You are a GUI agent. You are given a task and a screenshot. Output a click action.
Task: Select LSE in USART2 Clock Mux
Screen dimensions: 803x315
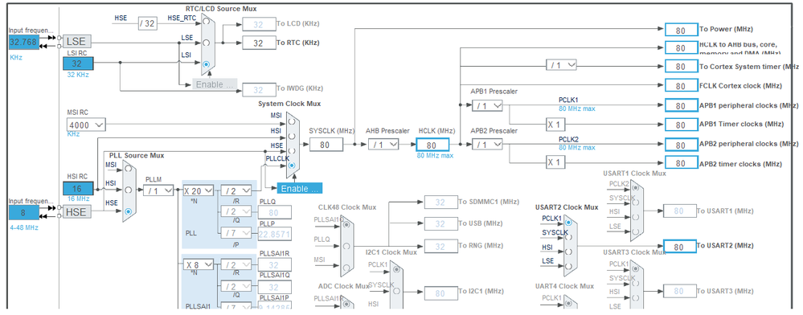click(568, 266)
